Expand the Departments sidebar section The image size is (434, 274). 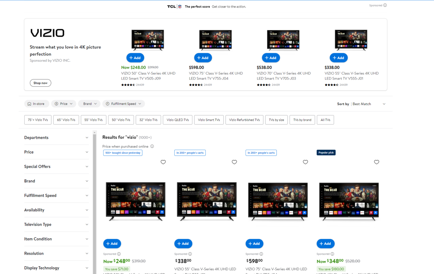(x=56, y=138)
